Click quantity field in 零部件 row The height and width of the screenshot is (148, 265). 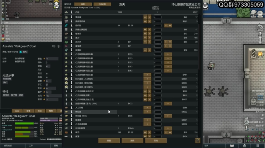point(158,17)
